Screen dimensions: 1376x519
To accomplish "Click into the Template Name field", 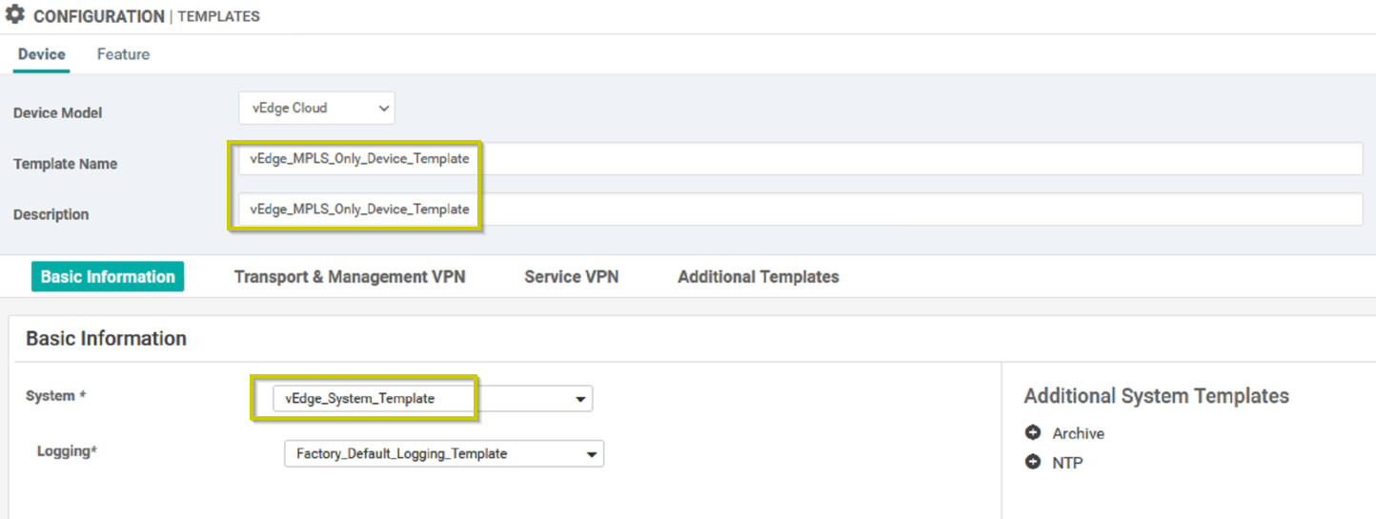I will (x=800, y=159).
